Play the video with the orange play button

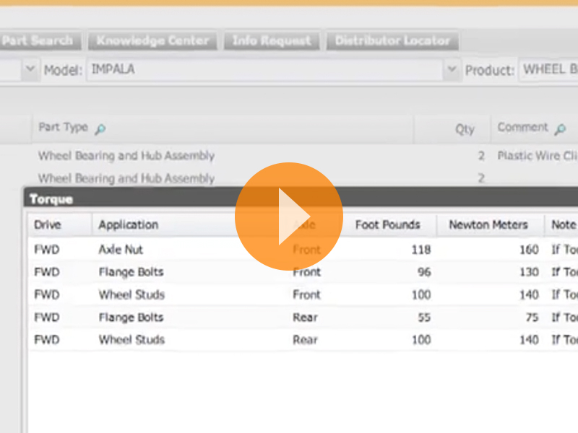pos(288,216)
